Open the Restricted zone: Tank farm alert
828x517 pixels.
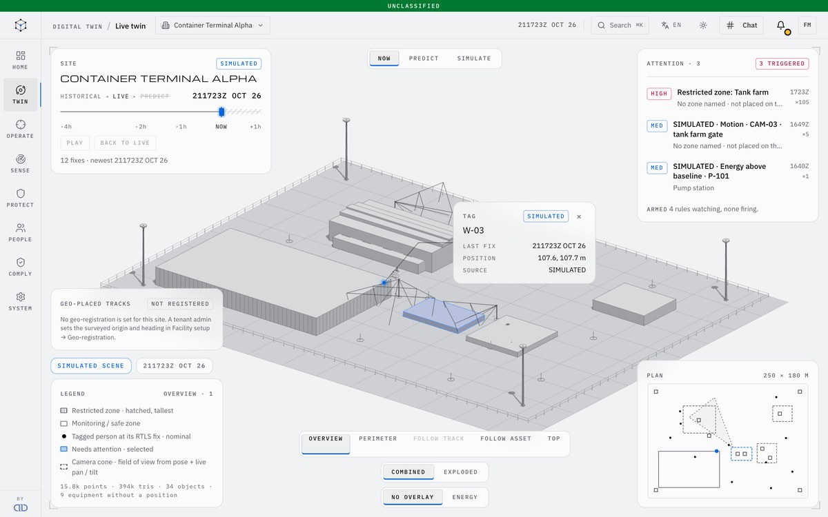coord(728,98)
